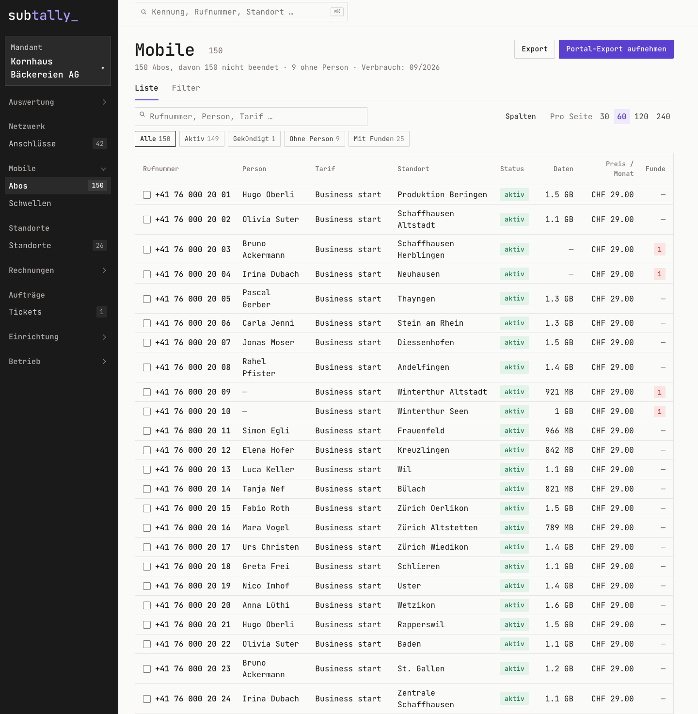Set rows per page to 30

click(x=604, y=116)
